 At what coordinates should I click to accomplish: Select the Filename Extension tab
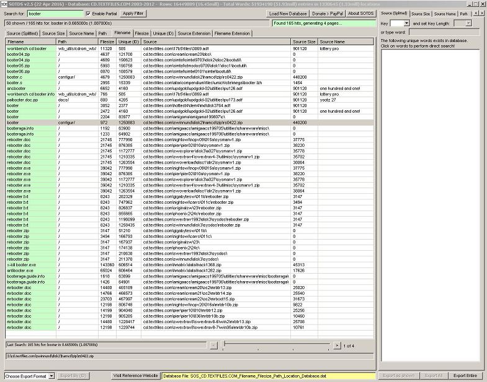[x=233, y=33]
